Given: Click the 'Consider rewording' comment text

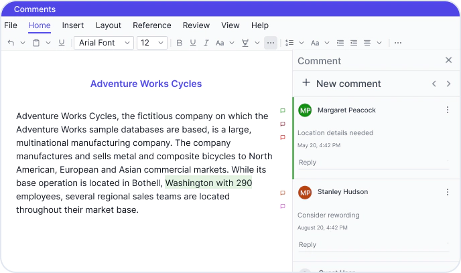Looking at the screenshot, I should pos(328,215).
